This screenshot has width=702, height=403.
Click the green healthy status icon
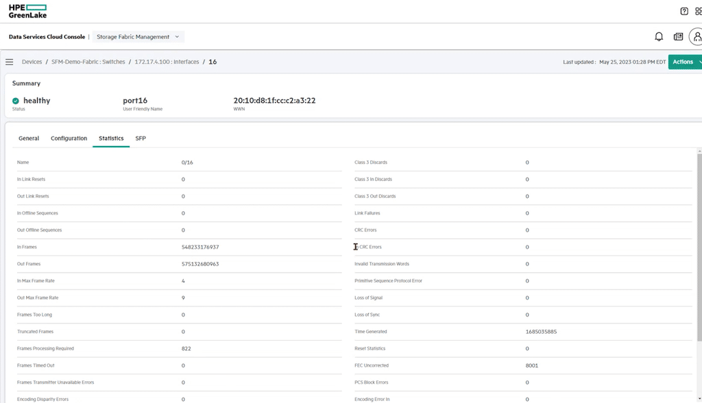click(x=16, y=101)
